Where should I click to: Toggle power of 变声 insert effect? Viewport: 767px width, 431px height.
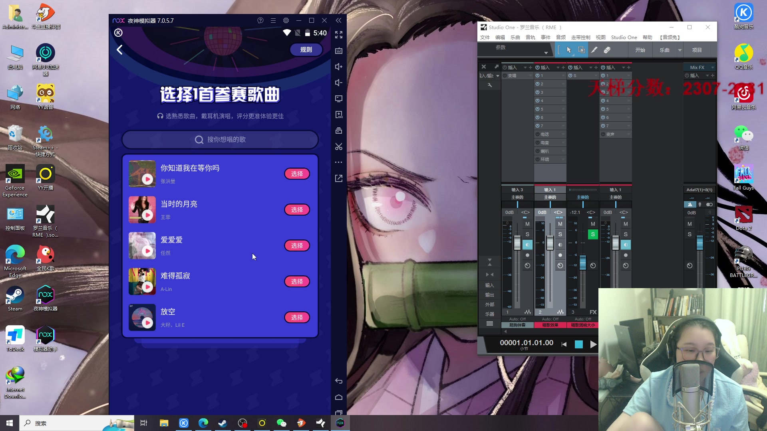tap(603, 134)
